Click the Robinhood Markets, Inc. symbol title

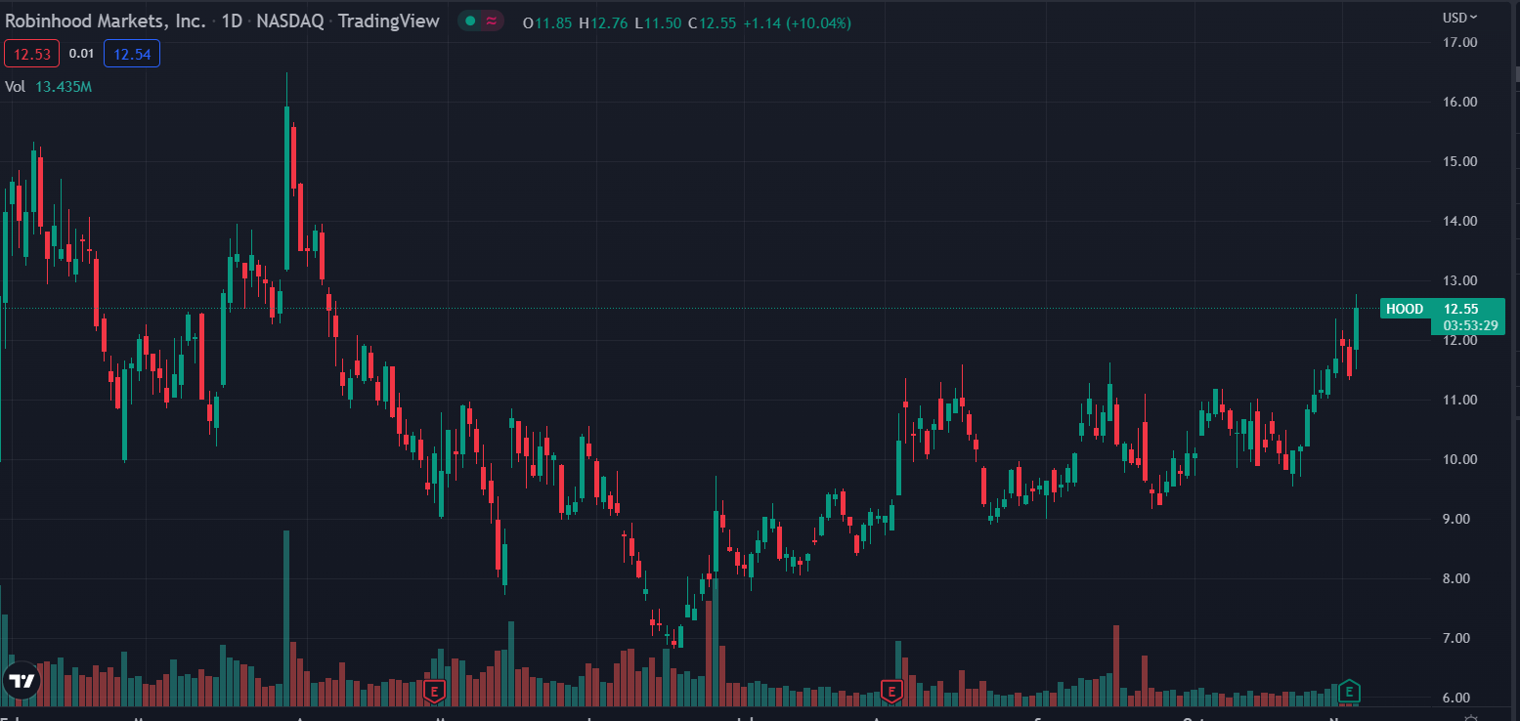(106, 21)
